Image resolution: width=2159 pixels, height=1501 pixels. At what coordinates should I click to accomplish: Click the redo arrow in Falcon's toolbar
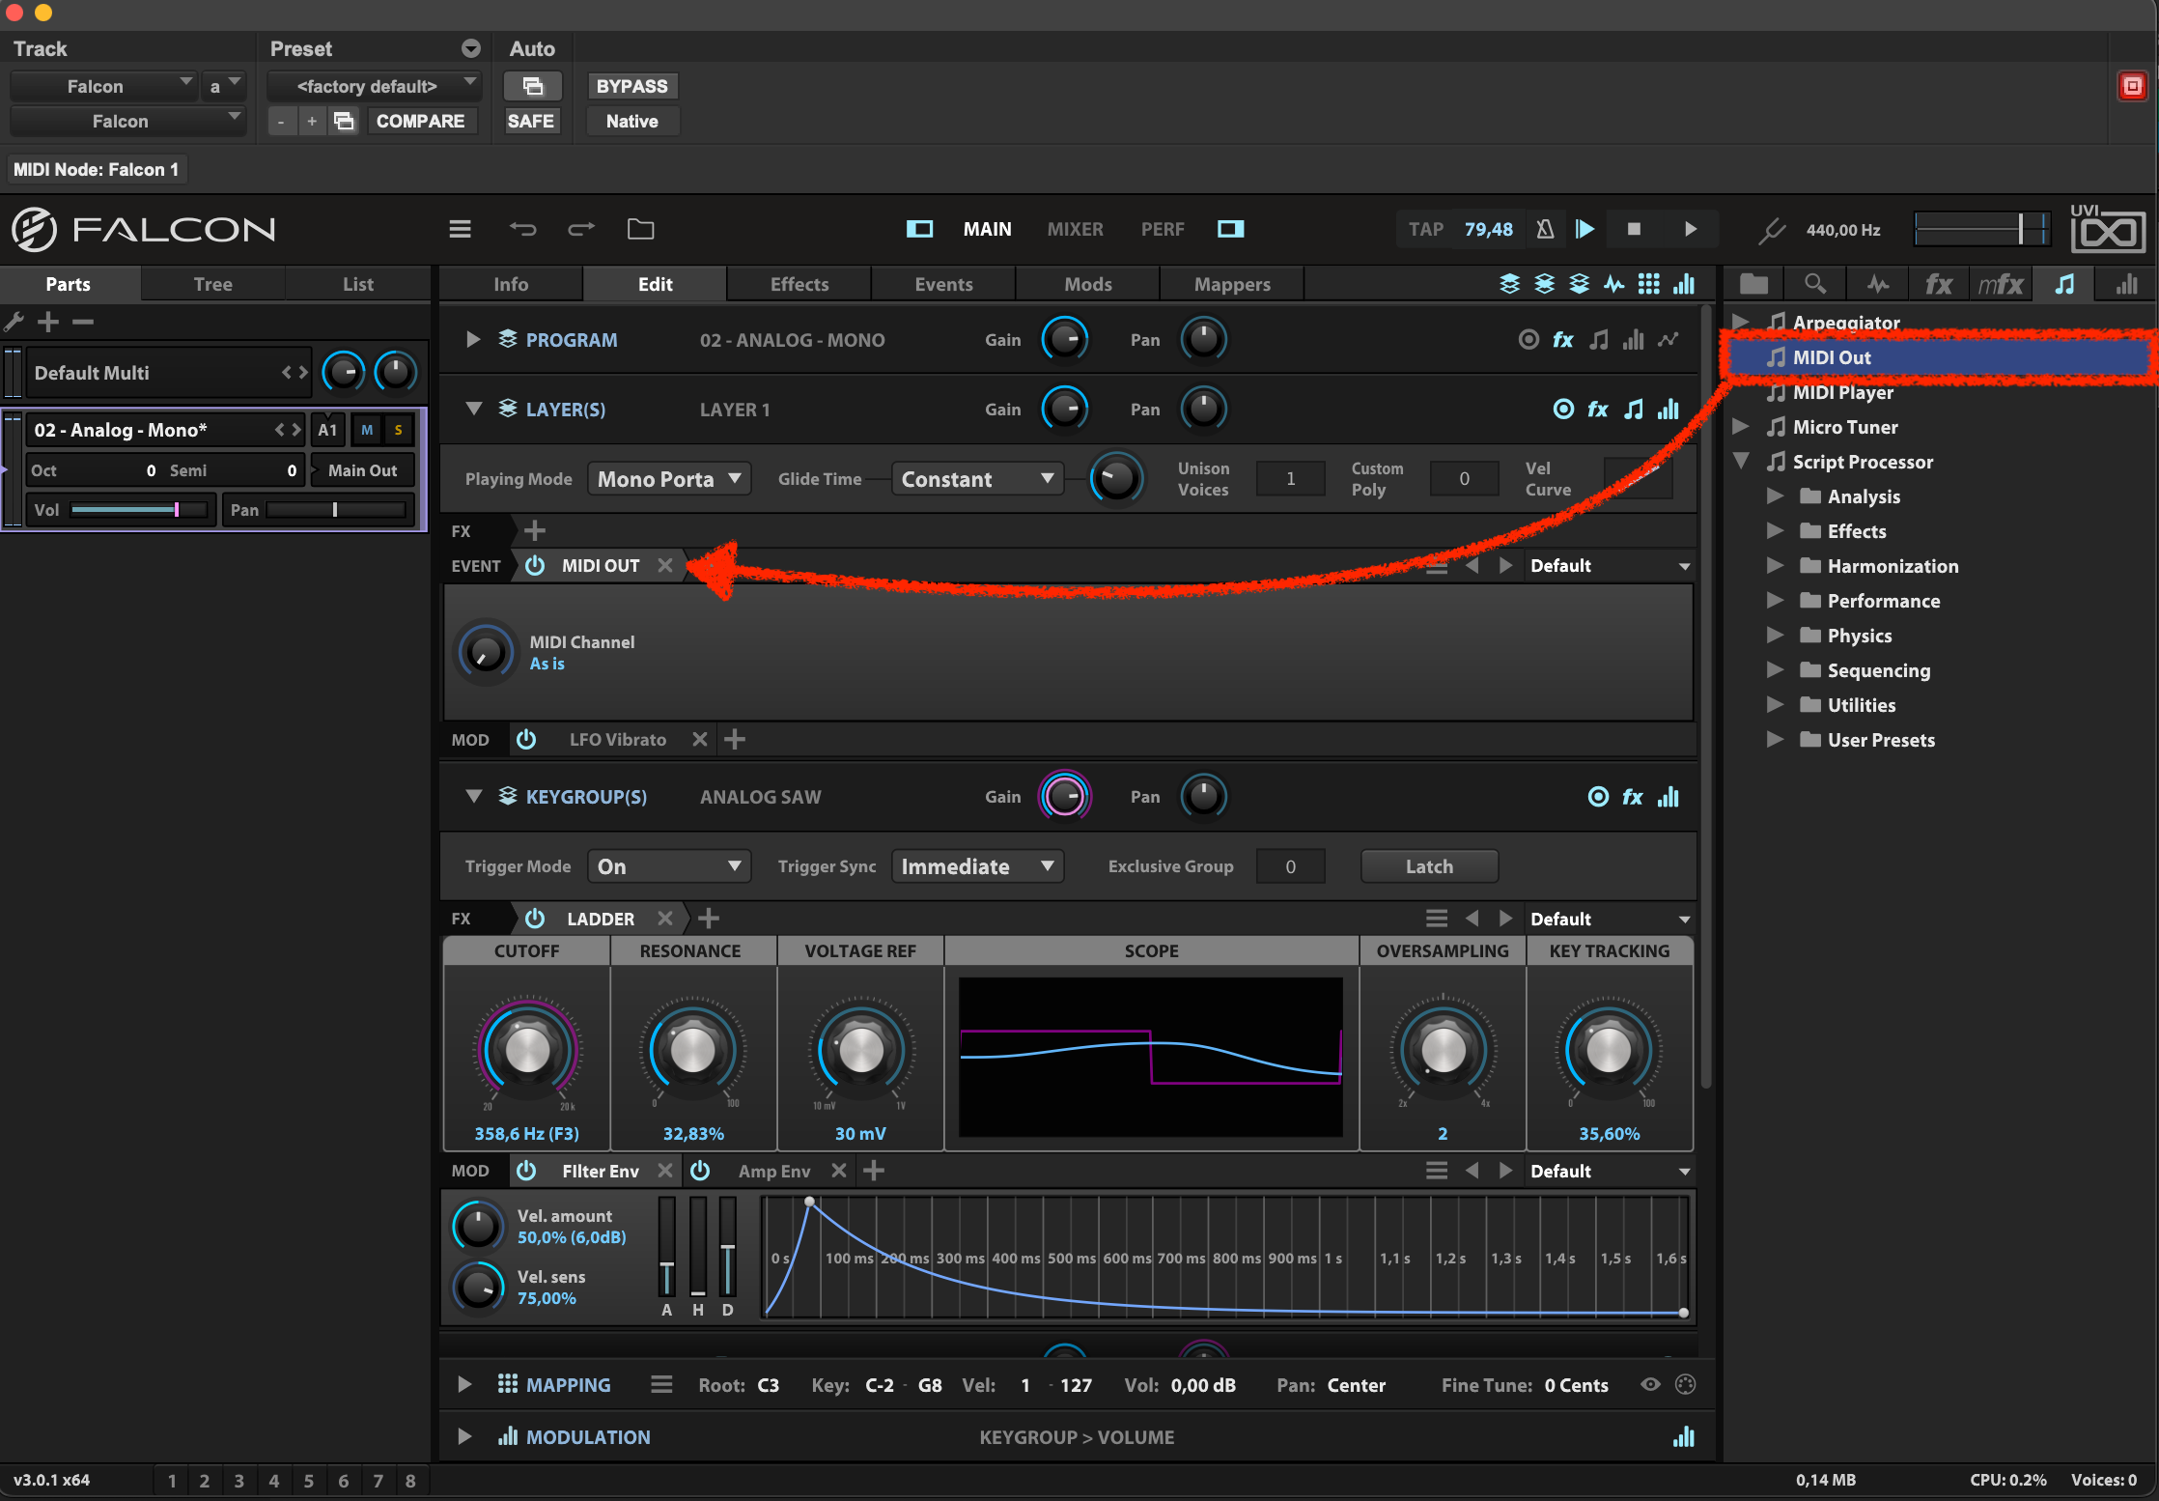click(581, 229)
